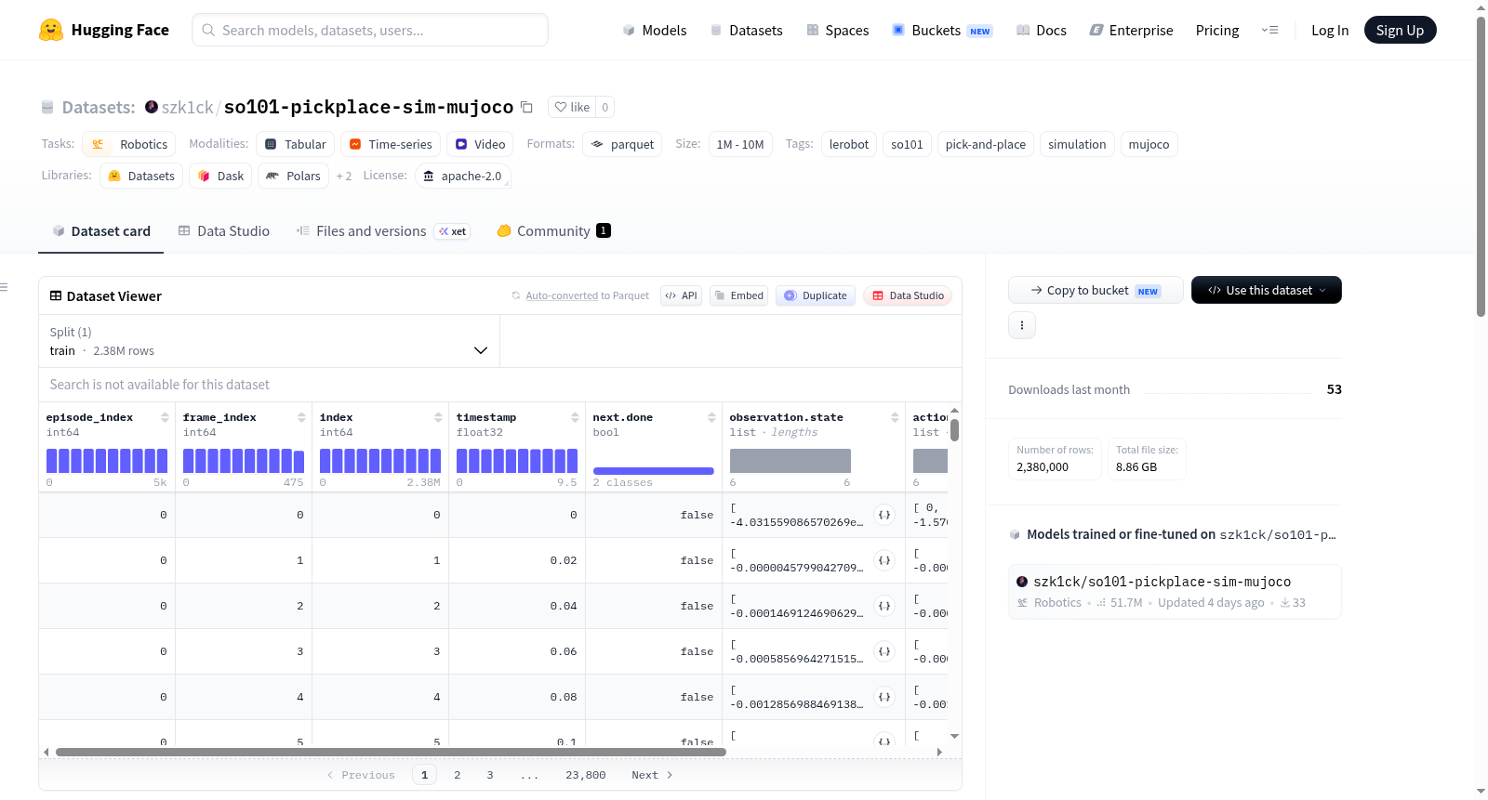The height and width of the screenshot is (800, 1488).
Task: Open the Use this dataset dropdown
Action: coord(1266,290)
